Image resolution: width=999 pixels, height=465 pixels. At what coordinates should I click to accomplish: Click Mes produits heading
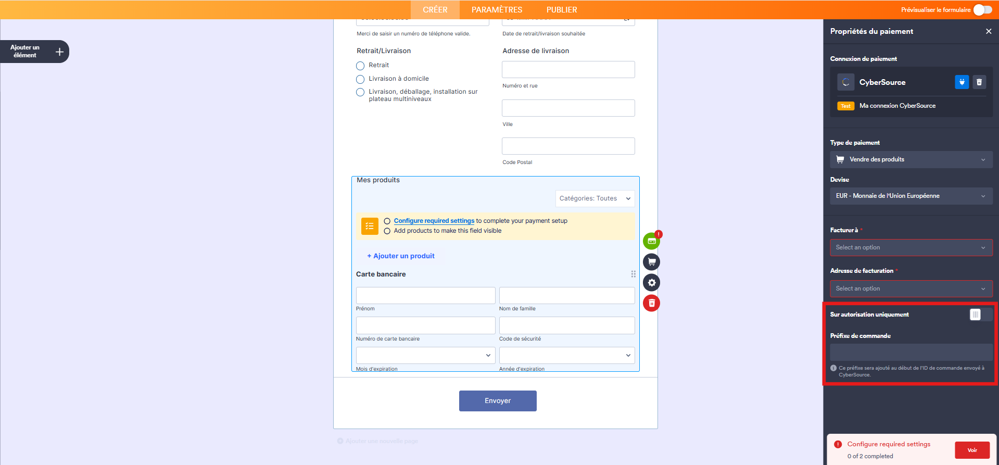pos(378,180)
